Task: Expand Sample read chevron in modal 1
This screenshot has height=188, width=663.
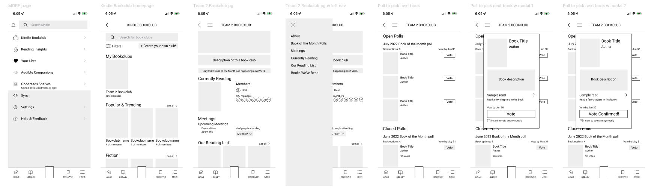Action: click(x=534, y=95)
